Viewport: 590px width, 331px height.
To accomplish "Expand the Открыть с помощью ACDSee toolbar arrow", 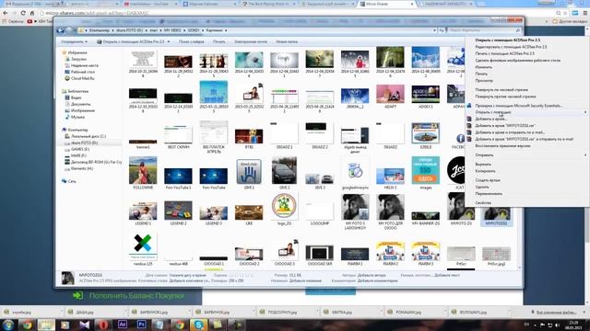I will tap(168, 41).
